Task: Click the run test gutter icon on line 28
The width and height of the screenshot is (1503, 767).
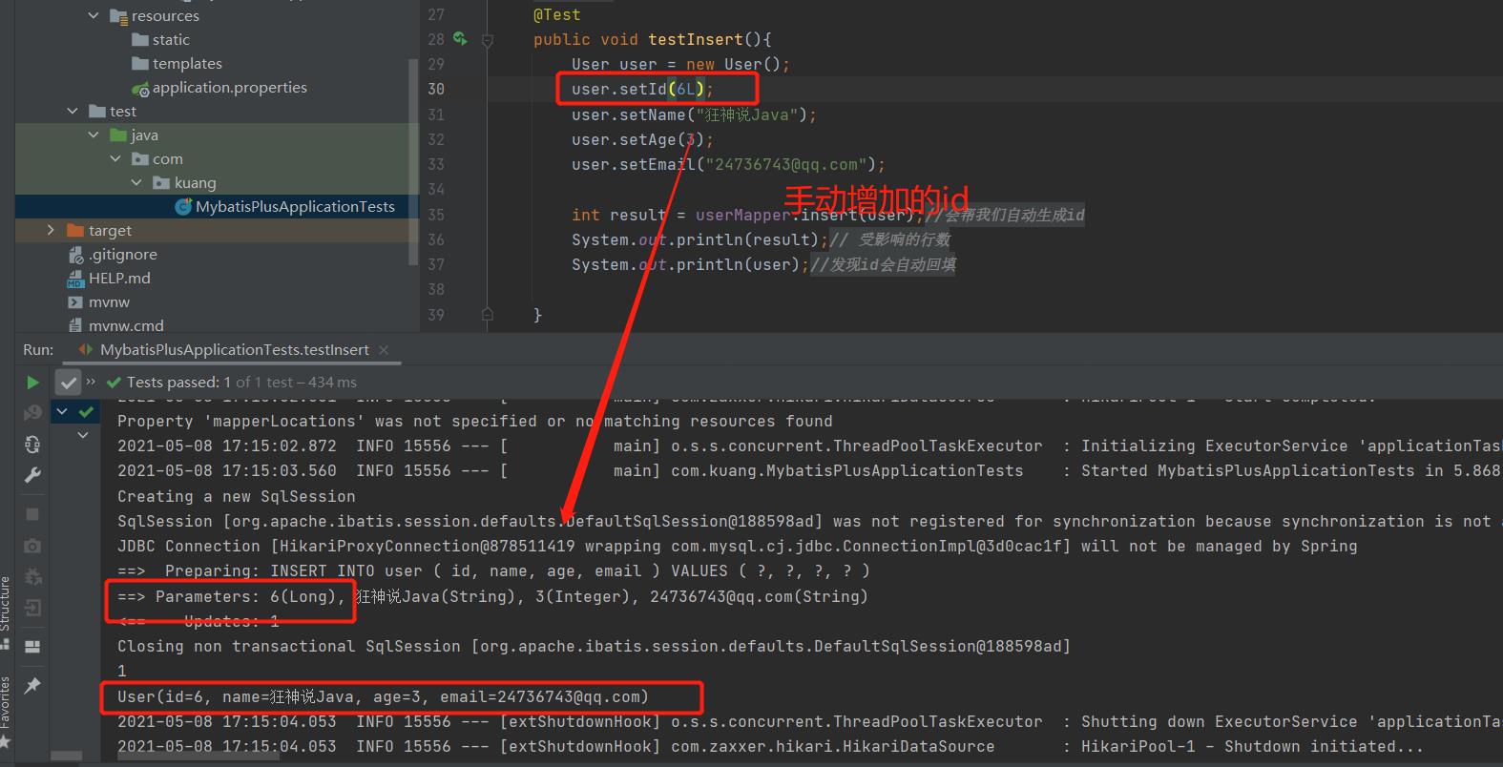Action: tap(460, 39)
